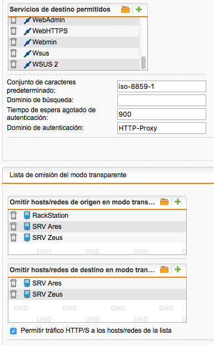
Task: Delete WebHTTPS service with trash icon
Action: [13, 31]
